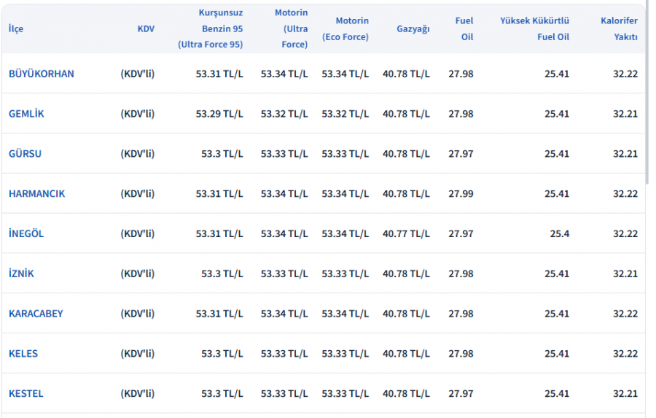Select the Gazyağı column header
The width and height of the screenshot is (656, 418).
click(x=413, y=29)
